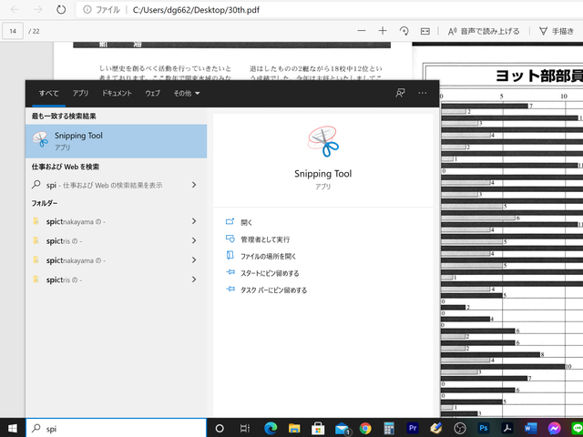This screenshot has width=583, height=437.
Task: Open Task View on taskbar
Action: (244, 429)
